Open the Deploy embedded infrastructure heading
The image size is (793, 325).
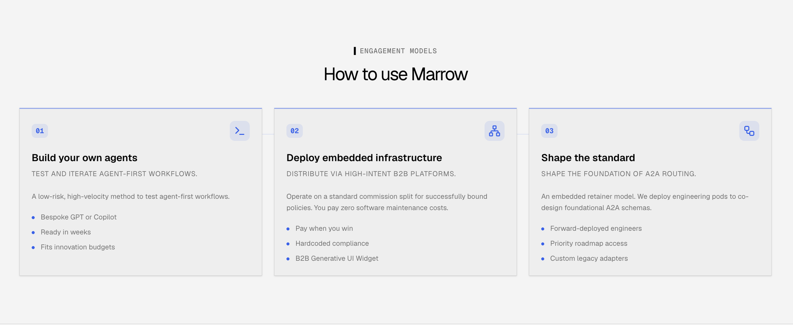pyautogui.click(x=364, y=158)
